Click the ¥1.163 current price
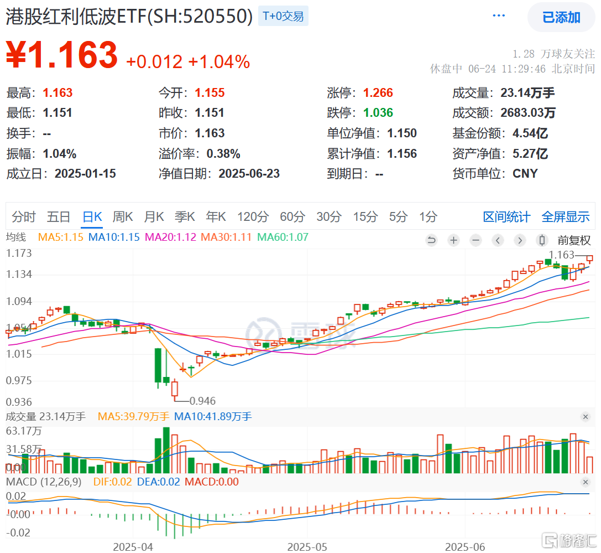 62,55
